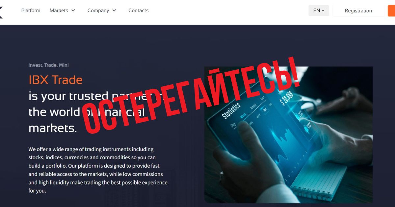Image resolution: width=395 pixels, height=207 pixels.
Task: Click the red ОСТЕРЕГАЙТЕСЬ warning overlay text
Action: pos(191,95)
